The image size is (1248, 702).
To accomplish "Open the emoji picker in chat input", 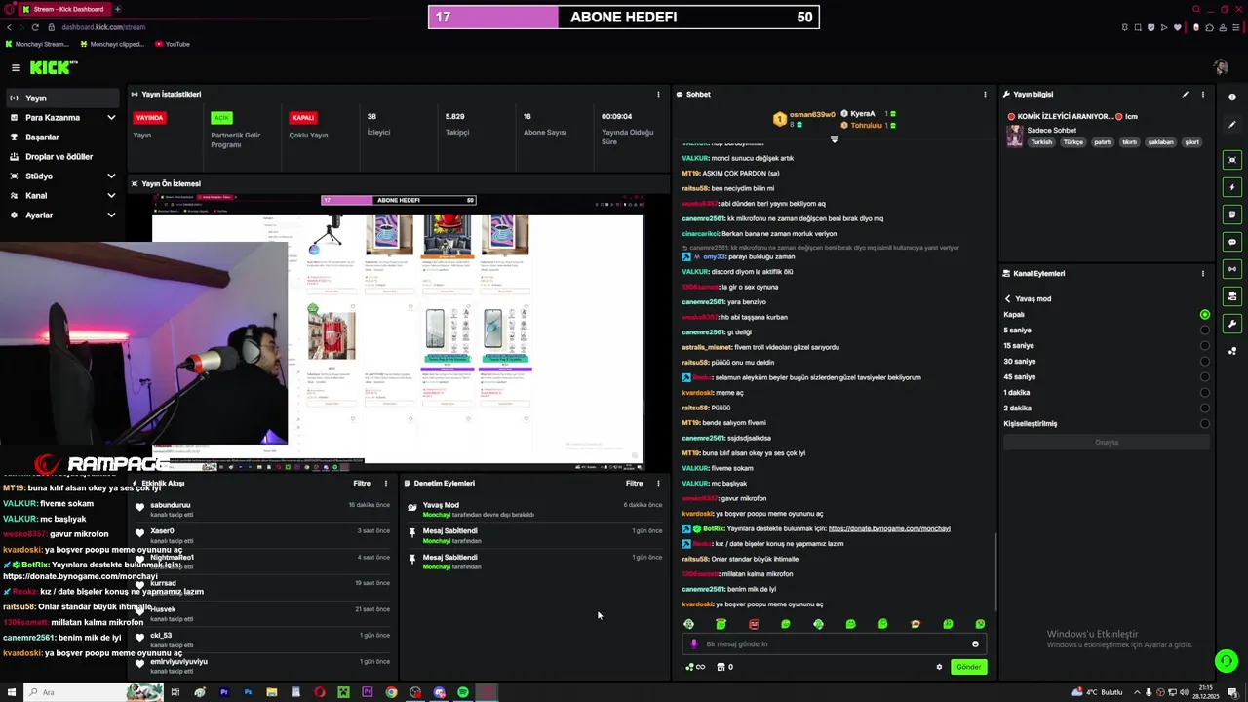I will [975, 643].
